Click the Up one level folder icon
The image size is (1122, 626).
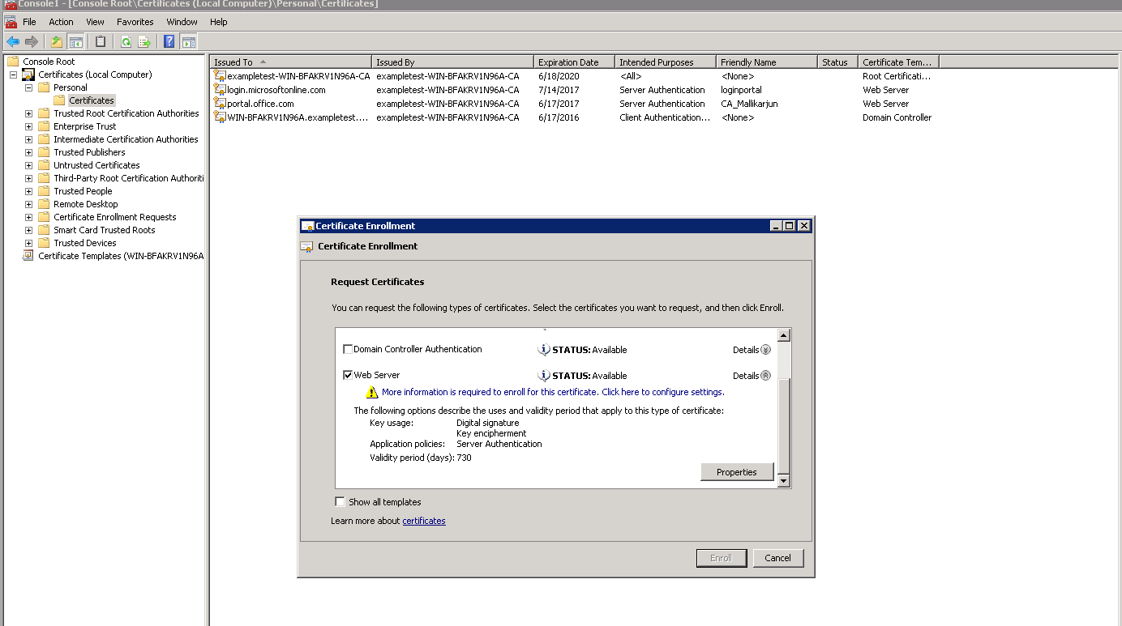click(x=57, y=41)
